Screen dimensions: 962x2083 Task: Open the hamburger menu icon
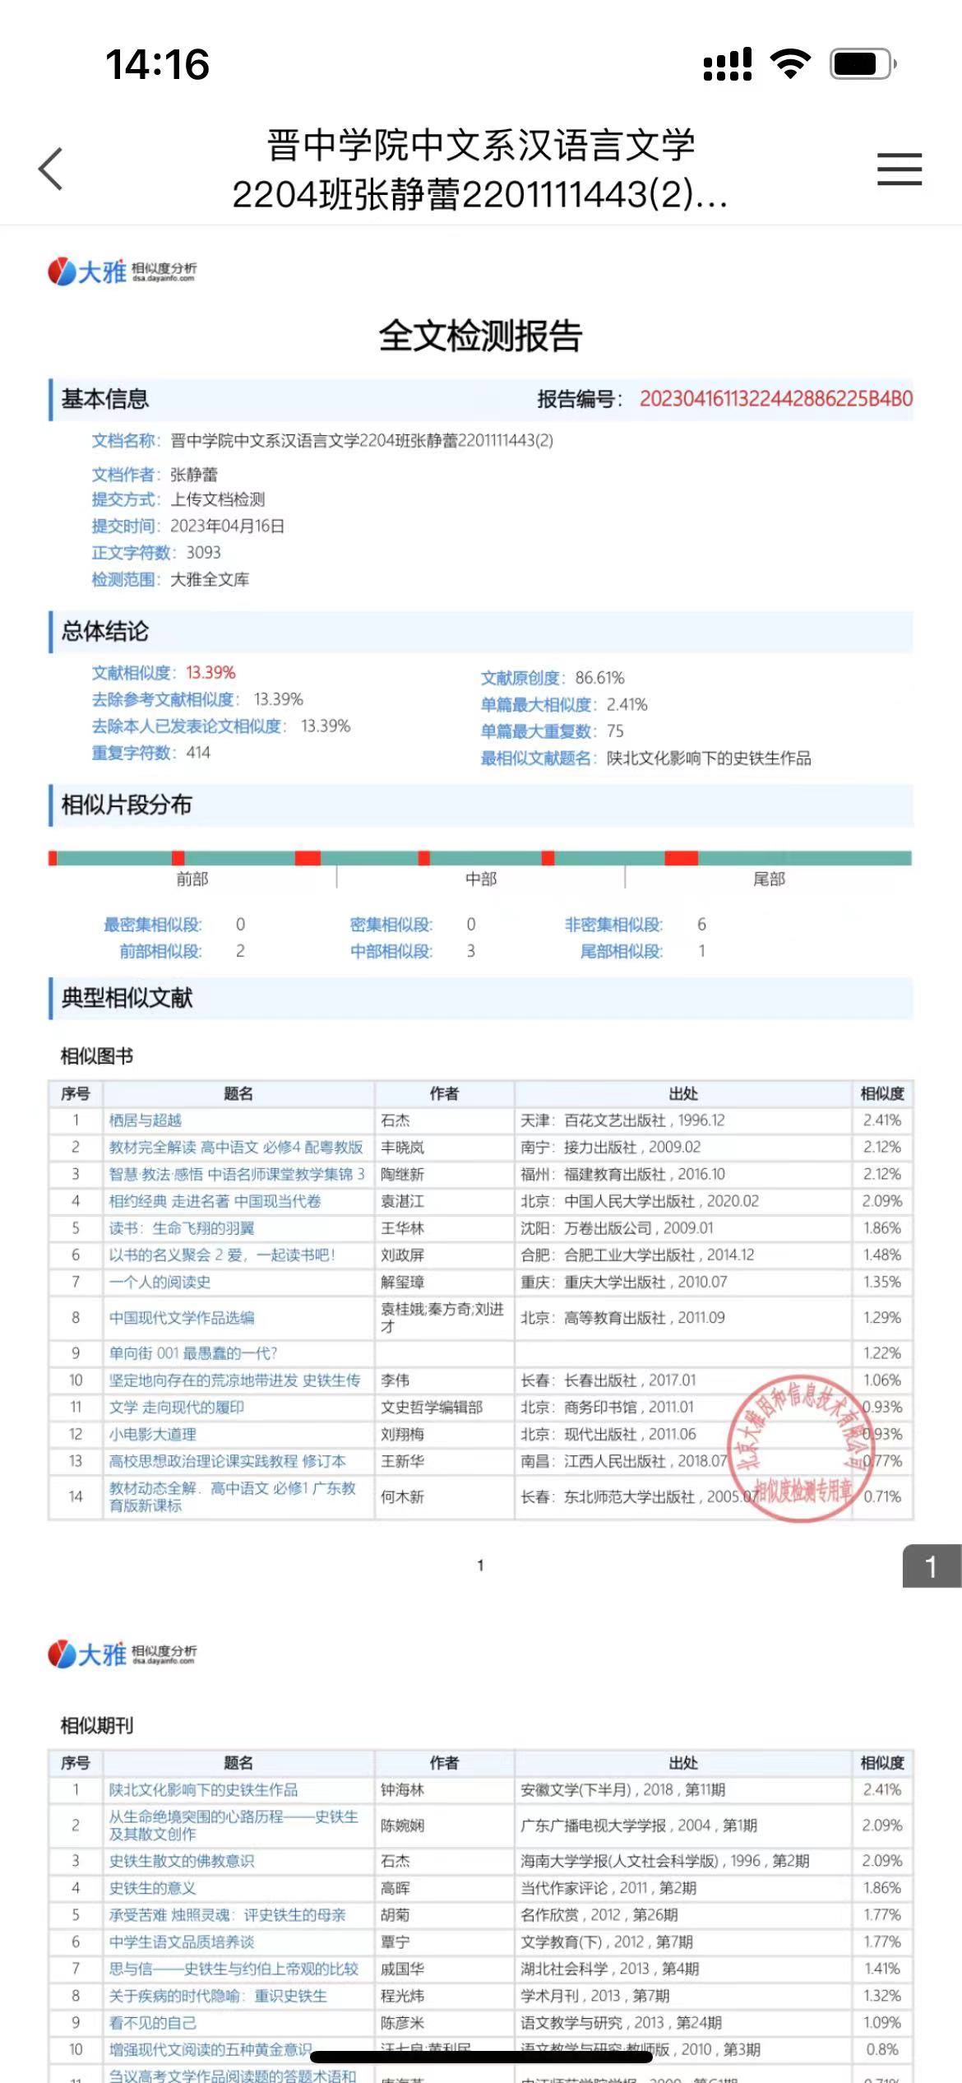tap(900, 169)
